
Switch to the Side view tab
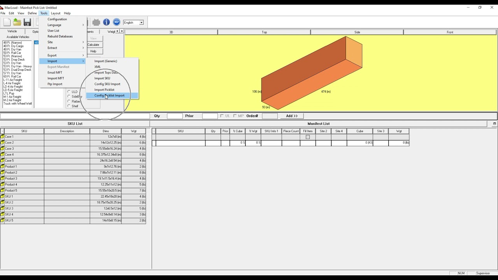pos(357,32)
